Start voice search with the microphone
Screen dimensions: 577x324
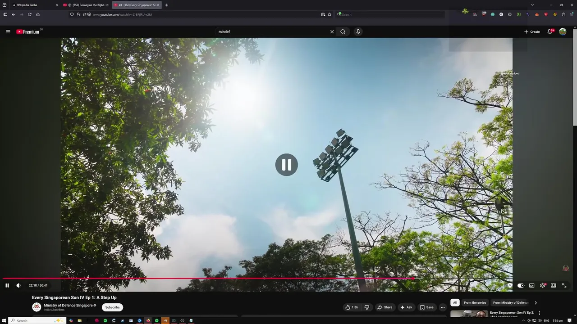[358, 31]
